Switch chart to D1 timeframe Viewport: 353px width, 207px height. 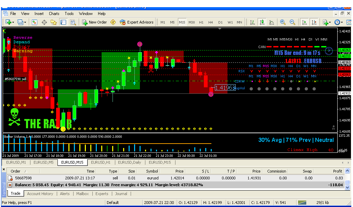[x=220, y=22]
